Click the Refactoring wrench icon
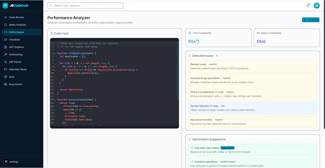The height and width of the screenshot is (168, 325). (x=6, y=54)
